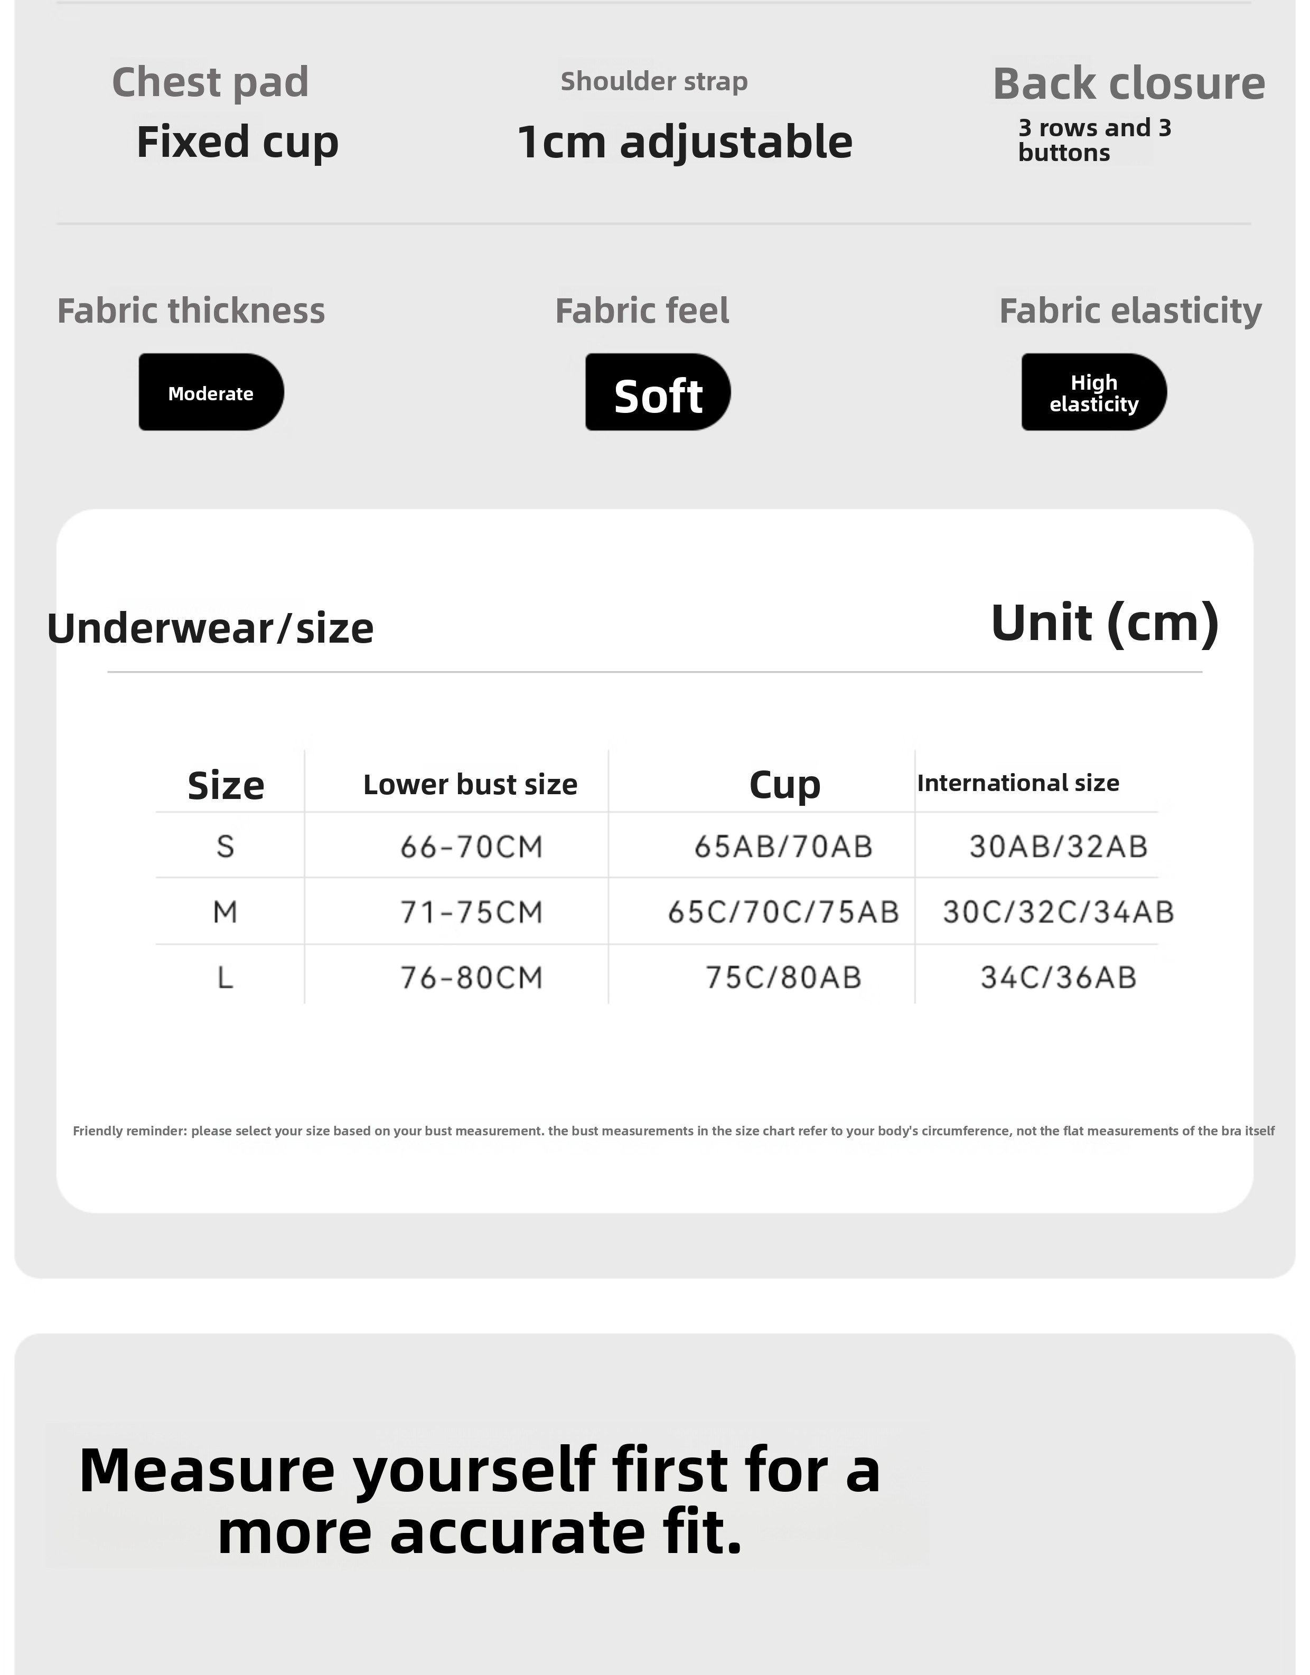This screenshot has width=1310, height=1675.
Task: Click the International size column header
Action: tap(1018, 783)
